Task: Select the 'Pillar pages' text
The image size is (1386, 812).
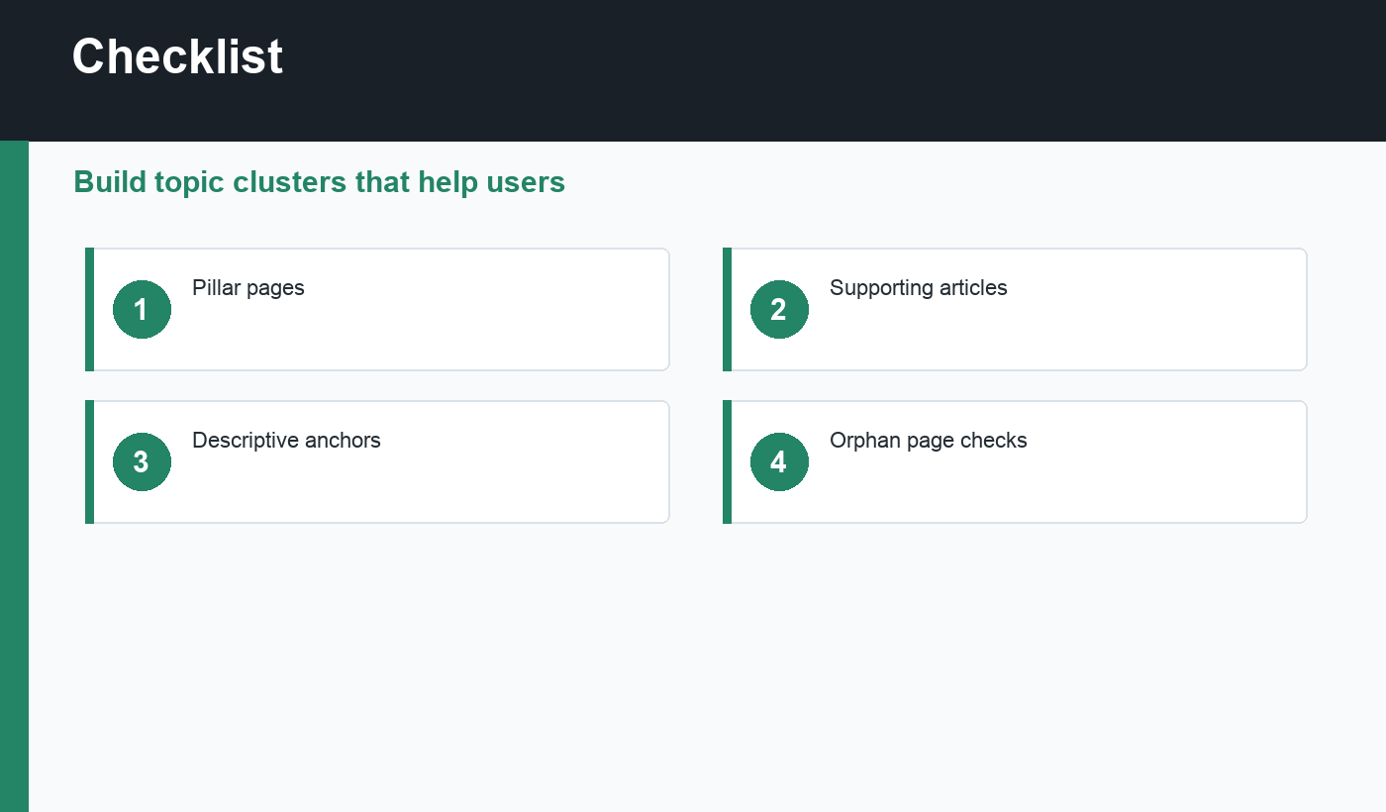Action: click(248, 288)
